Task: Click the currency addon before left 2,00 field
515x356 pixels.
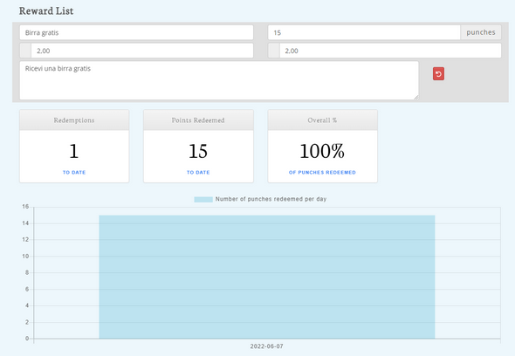Action: (25, 51)
